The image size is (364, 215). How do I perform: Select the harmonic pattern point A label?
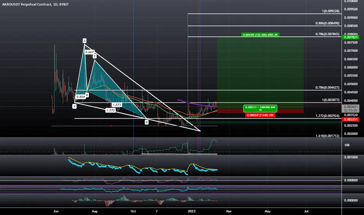[84, 41]
